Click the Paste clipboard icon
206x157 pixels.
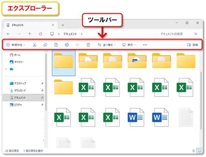coord(56,45)
